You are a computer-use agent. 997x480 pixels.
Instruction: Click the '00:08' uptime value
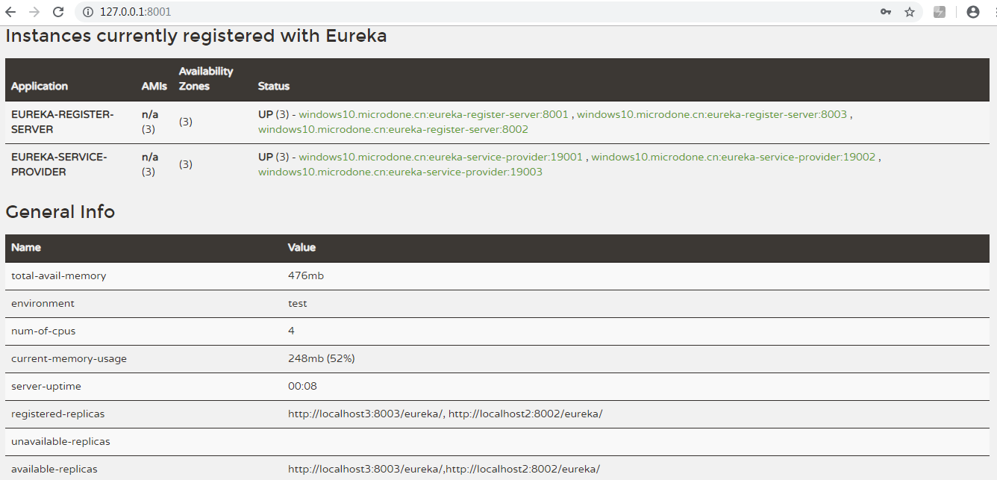303,386
